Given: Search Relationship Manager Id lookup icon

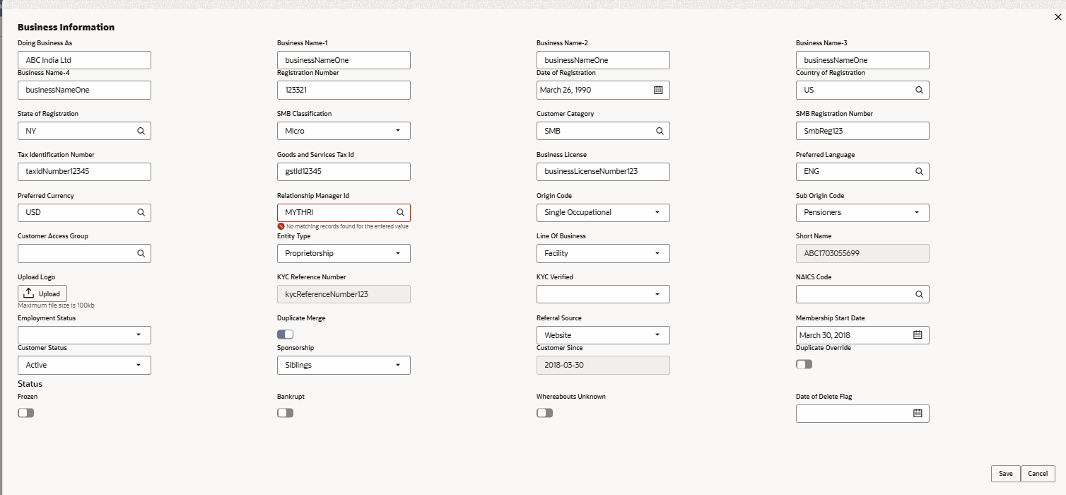Looking at the screenshot, I should coord(400,213).
